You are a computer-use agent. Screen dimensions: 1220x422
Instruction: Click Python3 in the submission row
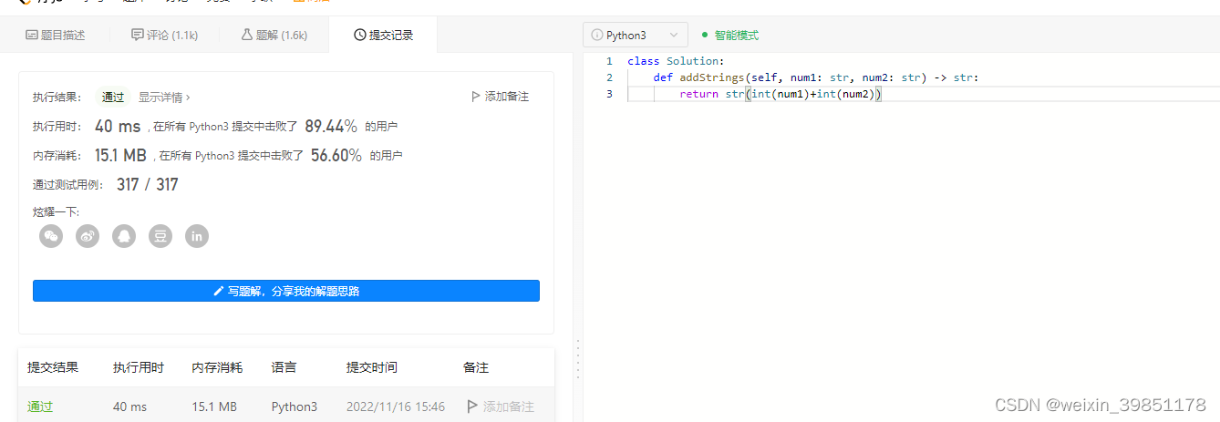pyautogui.click(x=295, y=407)
